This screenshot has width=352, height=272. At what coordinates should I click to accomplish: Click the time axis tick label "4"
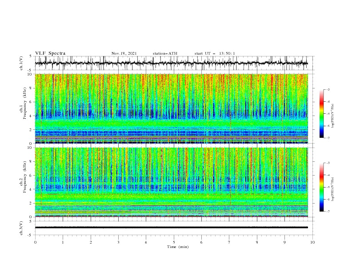tap(146, 242)
